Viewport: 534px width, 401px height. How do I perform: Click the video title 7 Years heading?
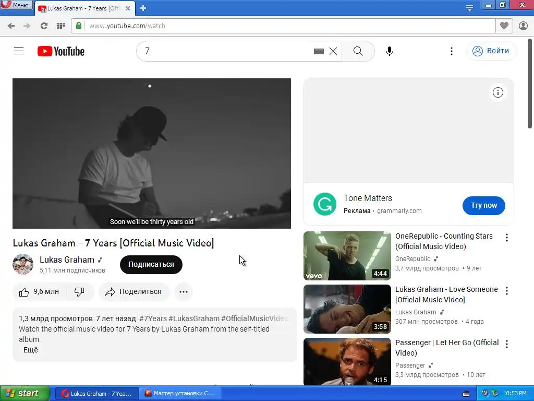point(113,243)
